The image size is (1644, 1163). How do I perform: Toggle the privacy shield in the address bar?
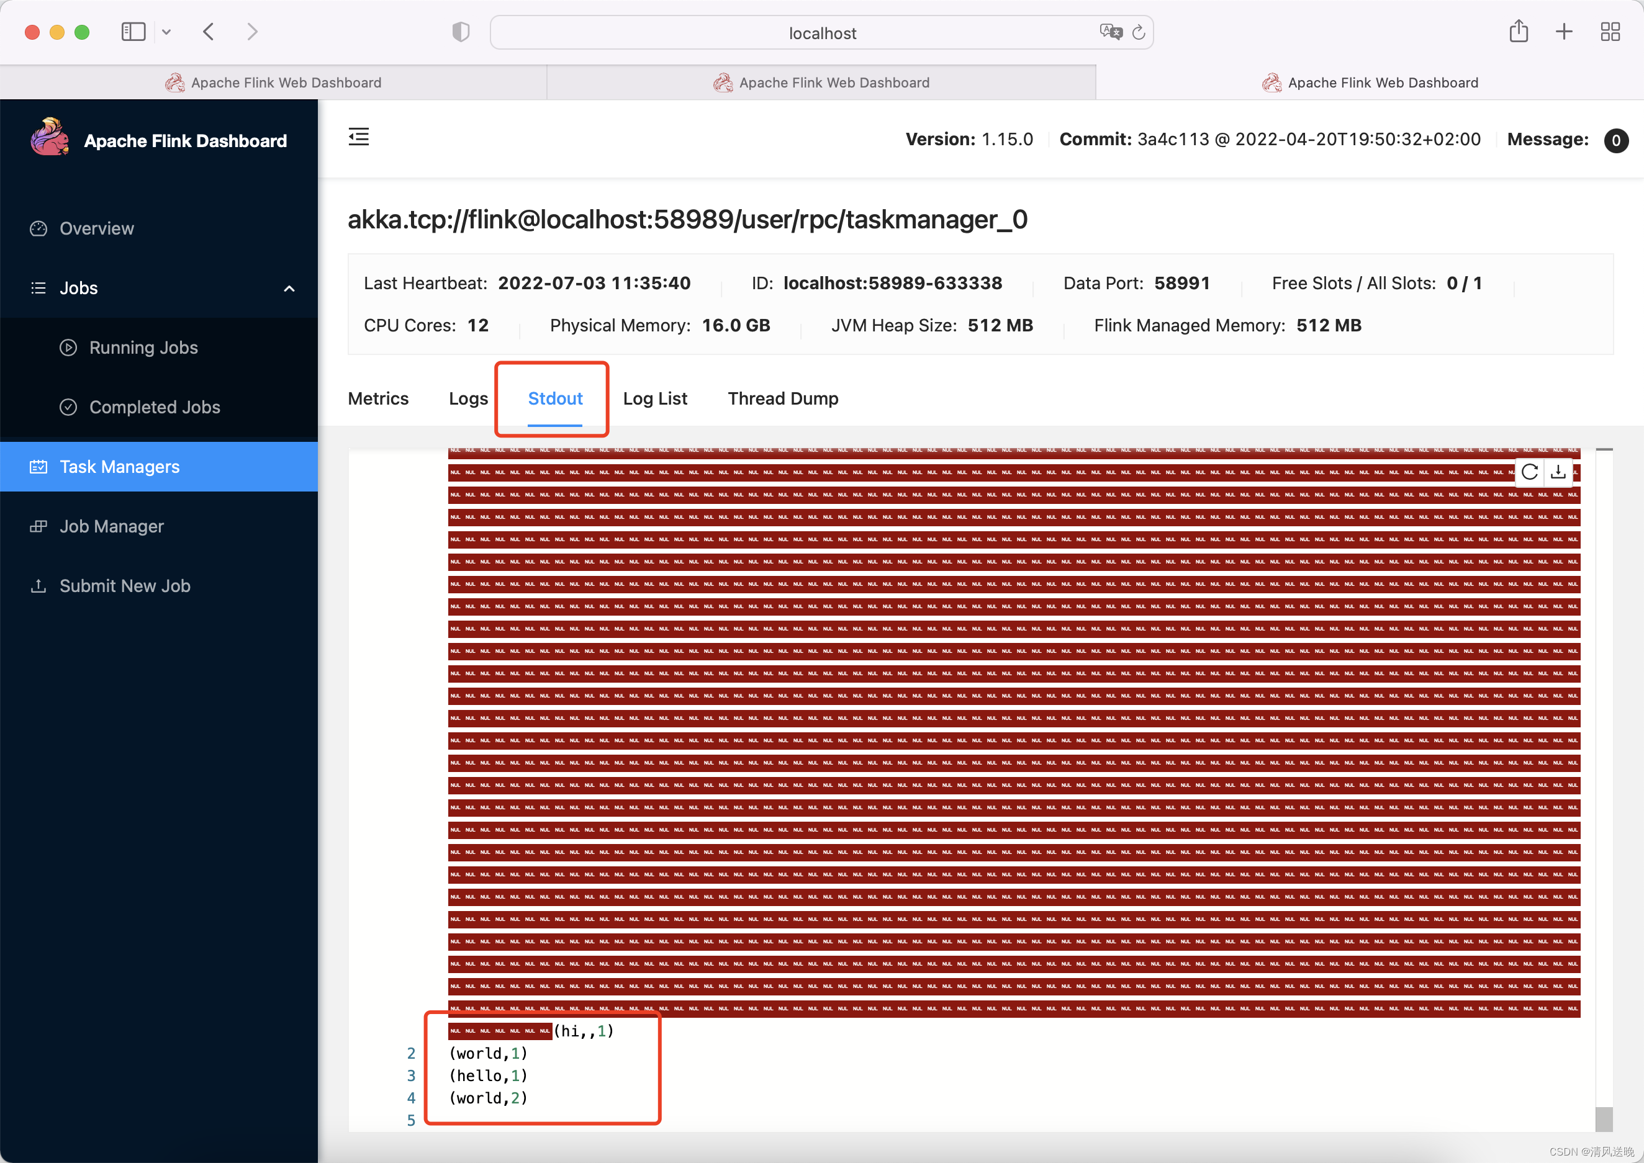[x=461, y=32]
